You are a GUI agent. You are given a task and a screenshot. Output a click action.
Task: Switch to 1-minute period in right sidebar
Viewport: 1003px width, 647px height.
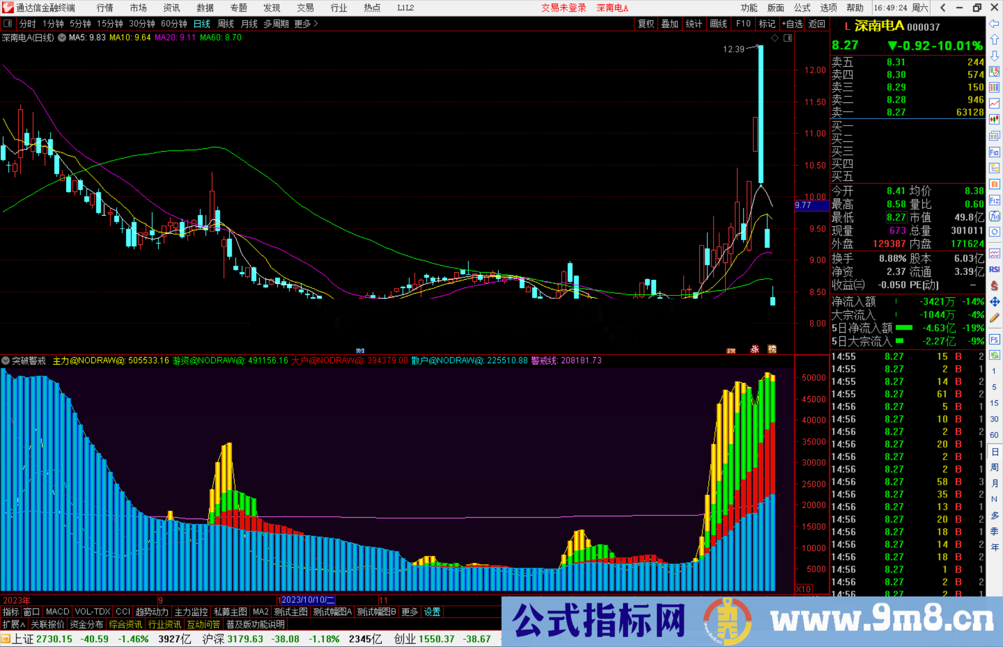pyautogui.click(x=994, y=371)
